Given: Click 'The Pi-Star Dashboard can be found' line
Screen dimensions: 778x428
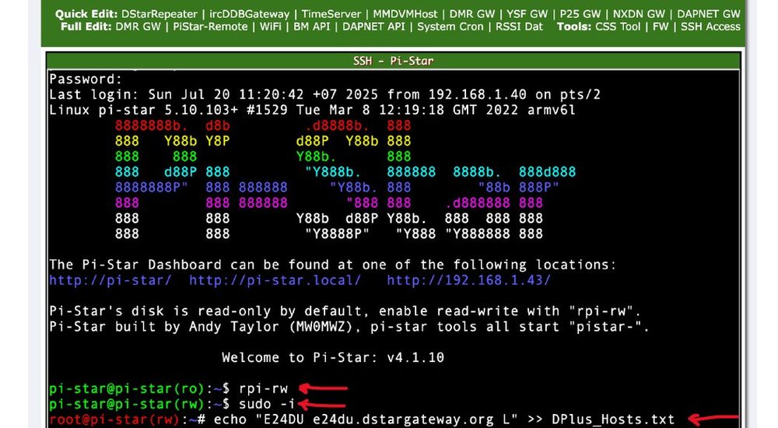Looking at the screenshot, I should pyautogui.click(x=332, y=265).
